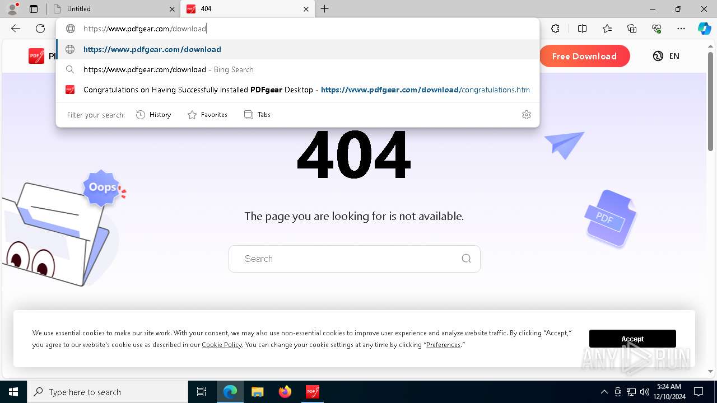The height and width of the screenshot is (403, 717).
Task: Select the pdfgear.com/download URL suggestion
Action: click(297, 49)
